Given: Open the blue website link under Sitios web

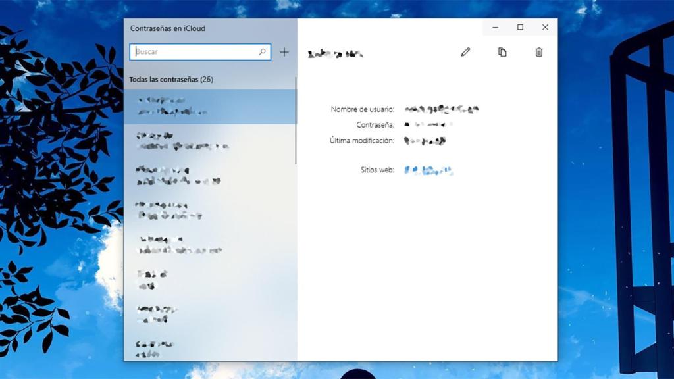Looking at the screenshot, I should [428, 169].
